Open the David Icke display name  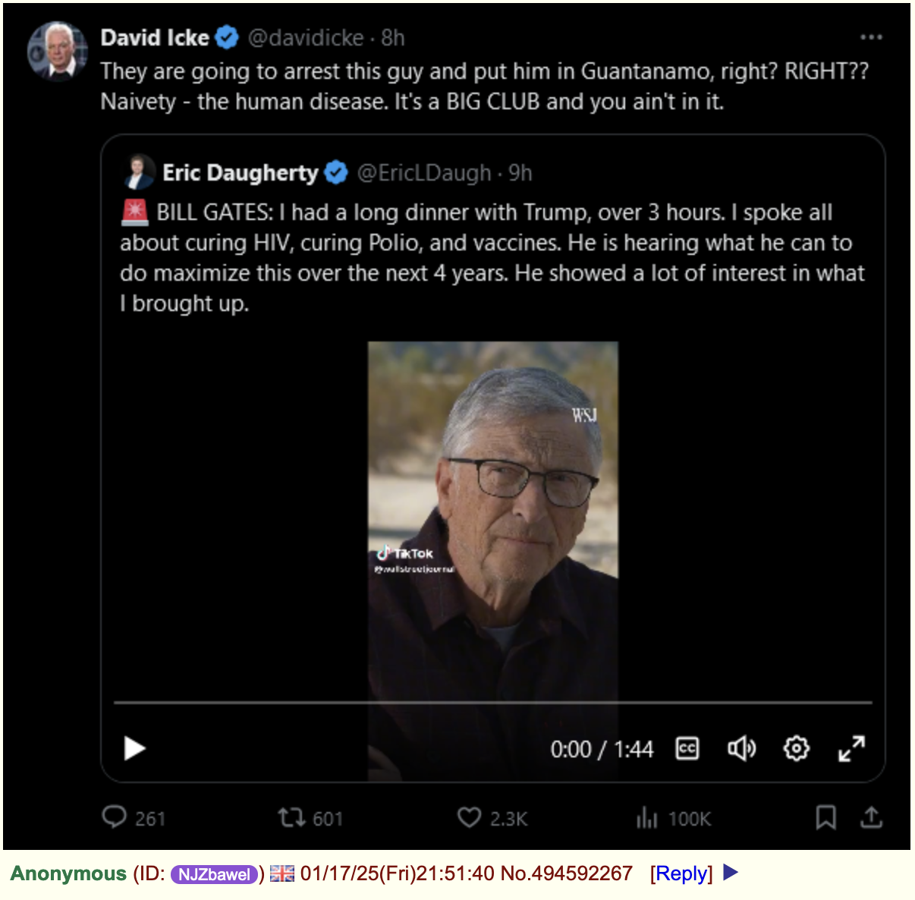(x=155, y=37)
